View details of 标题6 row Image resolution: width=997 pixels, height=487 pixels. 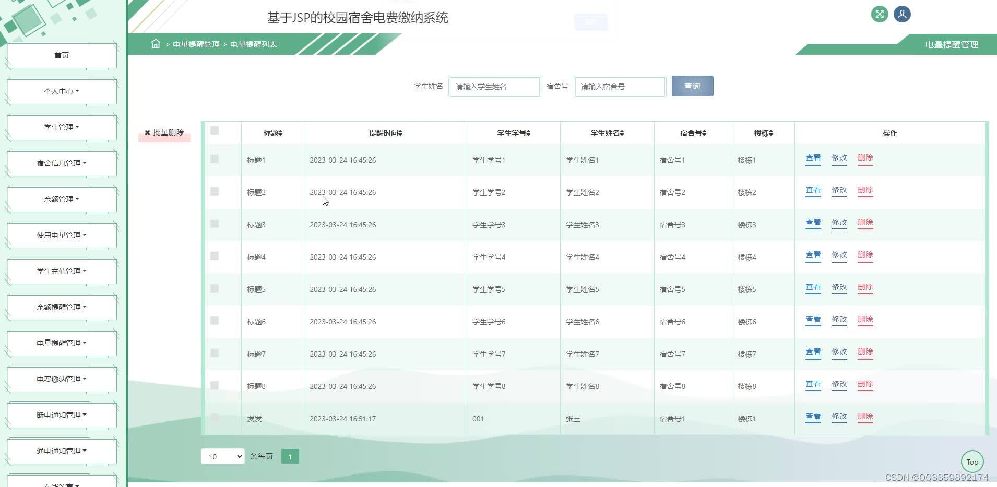813,320
